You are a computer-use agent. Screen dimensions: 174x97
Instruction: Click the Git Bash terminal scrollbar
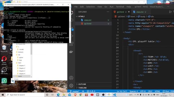70,25
